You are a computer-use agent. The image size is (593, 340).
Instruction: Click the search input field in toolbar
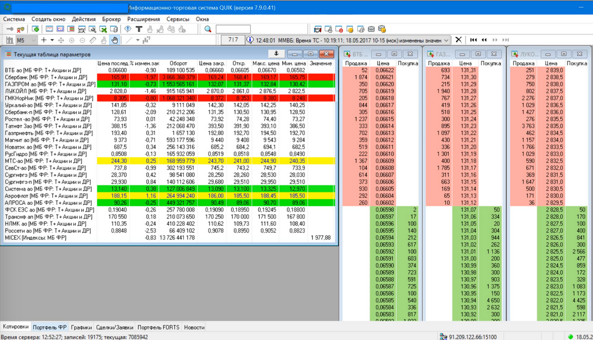click(233, 29)
